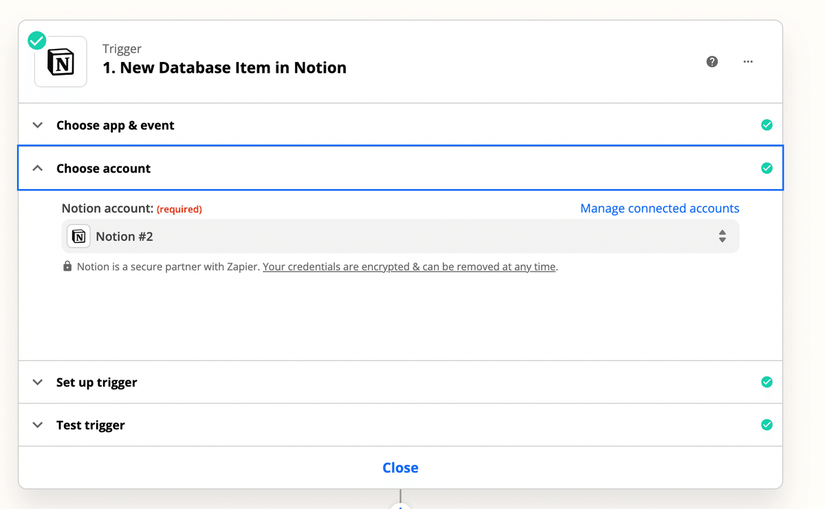Viewport: 825px width, 509px height.
Task: Expand the Set up trigger chevron
Action: point(38,382)
